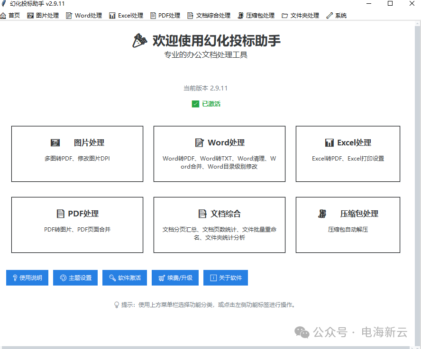Click the app logo in the title bar
Viewport: 421px width, 349px height.
tap(5, 5)
